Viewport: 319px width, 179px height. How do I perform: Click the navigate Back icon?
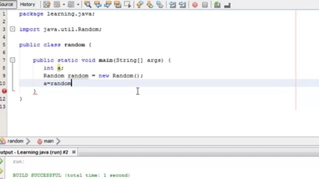click(x=57, y=4)
